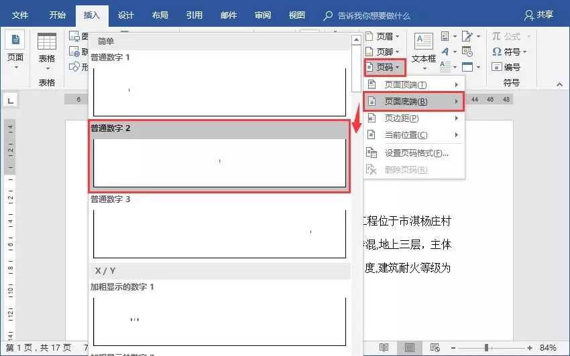Click the 共享 (Share) button
570x356 pixels.
click(539, 15)
